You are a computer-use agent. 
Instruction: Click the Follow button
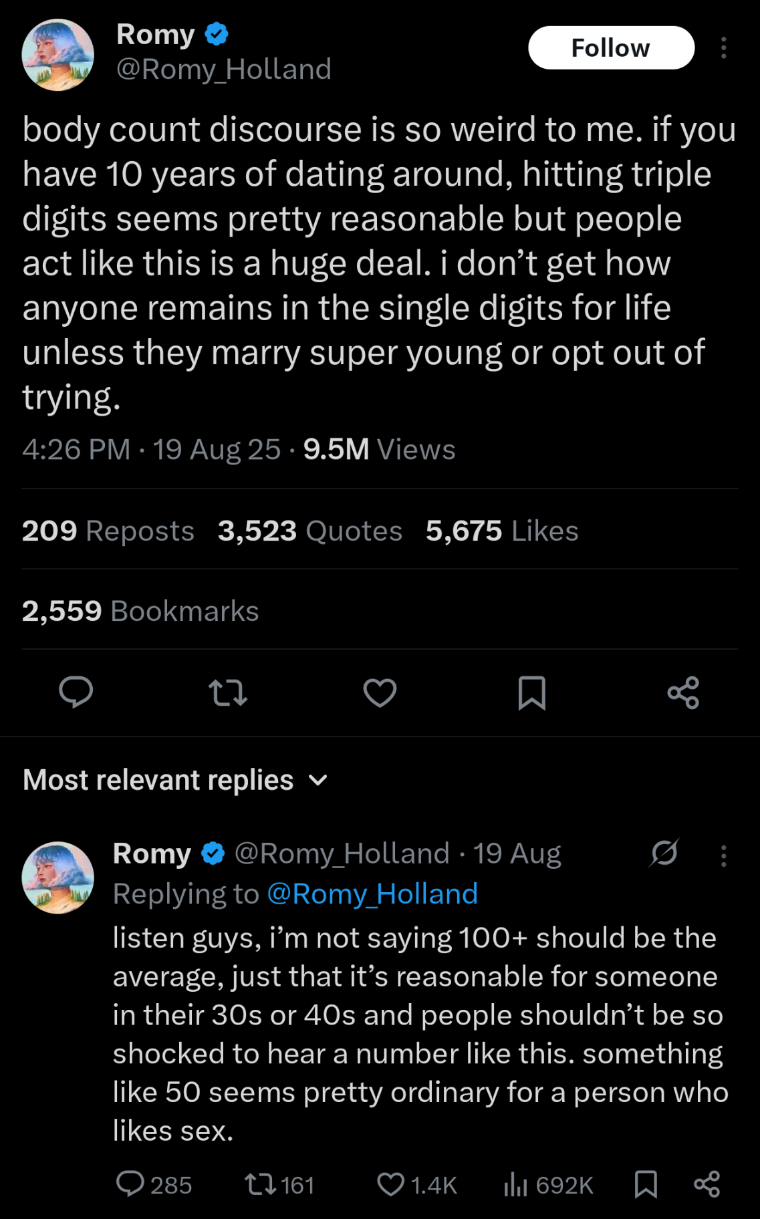click(611, 48)
